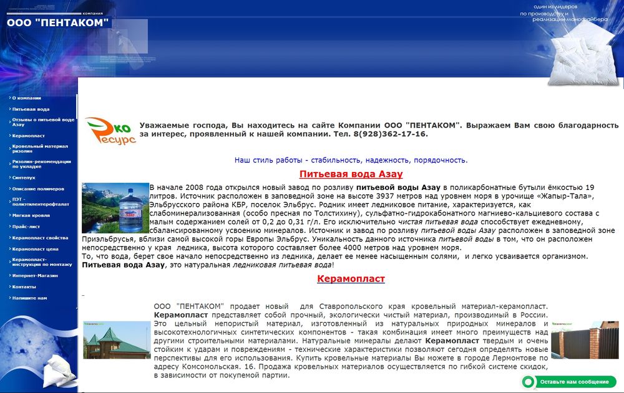Open 'Описание полимеров' page
This screenshot has height=393, width=624.
38,189
